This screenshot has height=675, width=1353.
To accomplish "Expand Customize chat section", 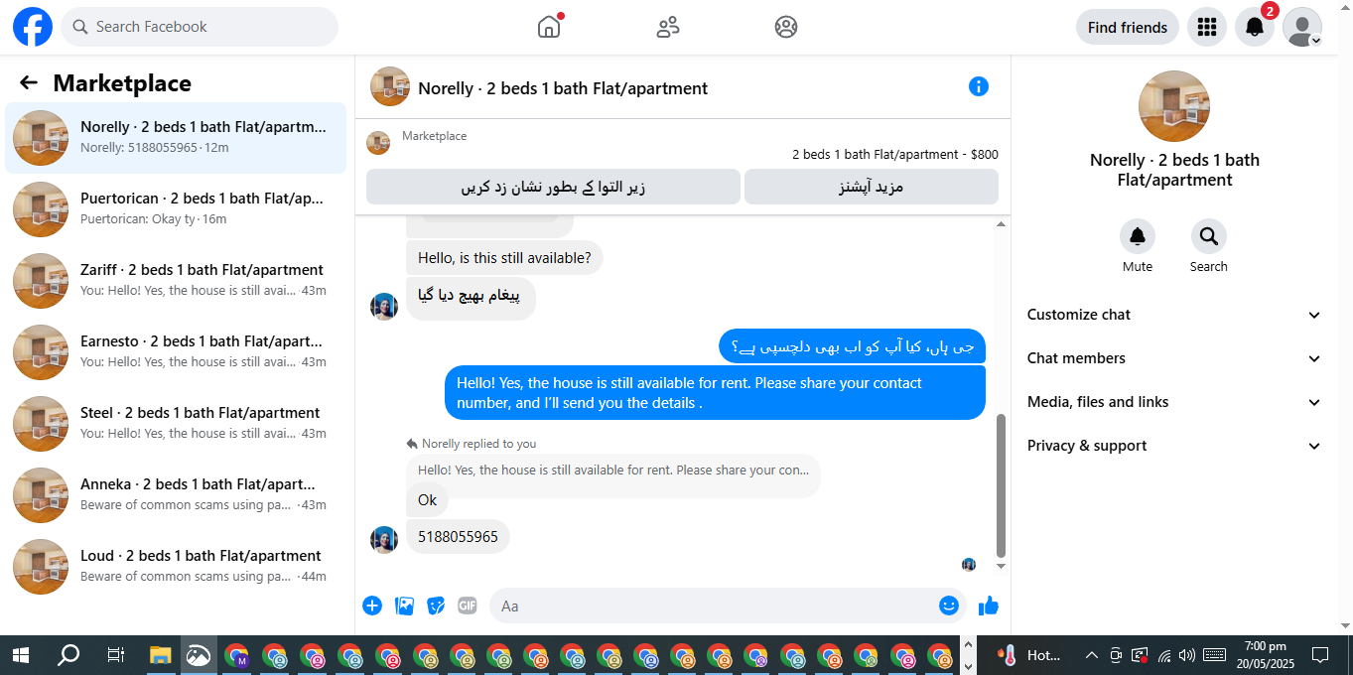I will (1174, 315).
